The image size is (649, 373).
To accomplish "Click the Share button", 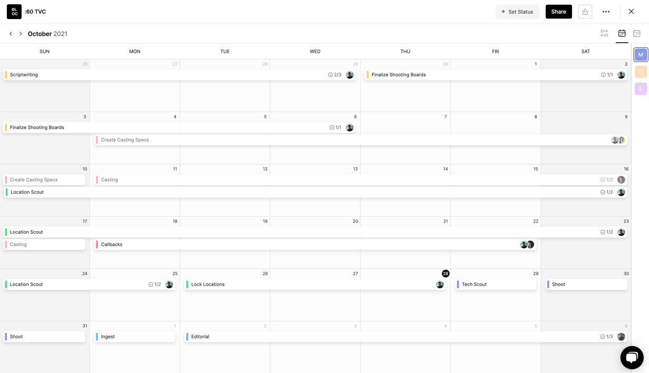I will (558, 12).
